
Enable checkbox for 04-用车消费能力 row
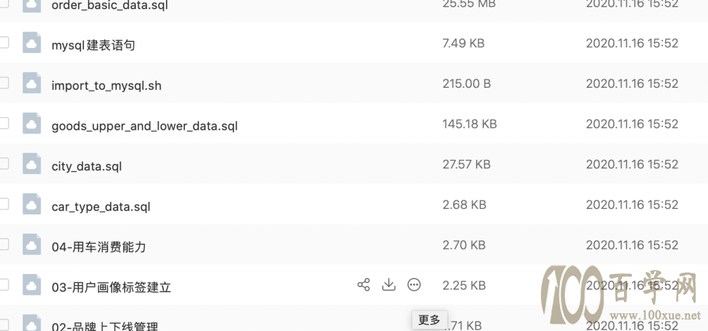pyautogui.click(x=4, y=244)
